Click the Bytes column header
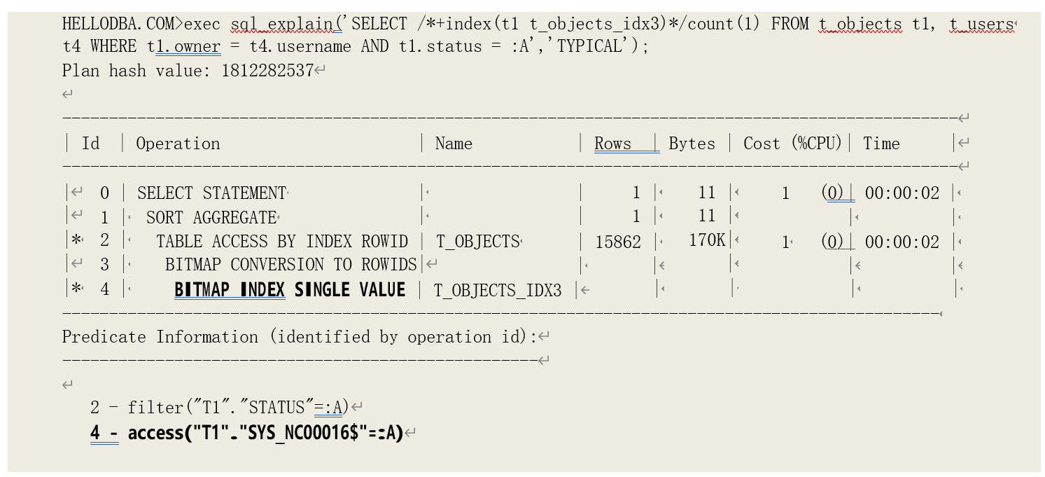This screenshot has width=1045, height=477. pos(692,144)
